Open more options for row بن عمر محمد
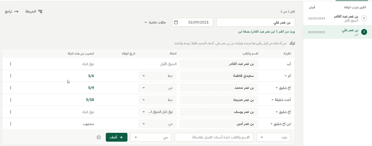 click(x=11, y=88)
